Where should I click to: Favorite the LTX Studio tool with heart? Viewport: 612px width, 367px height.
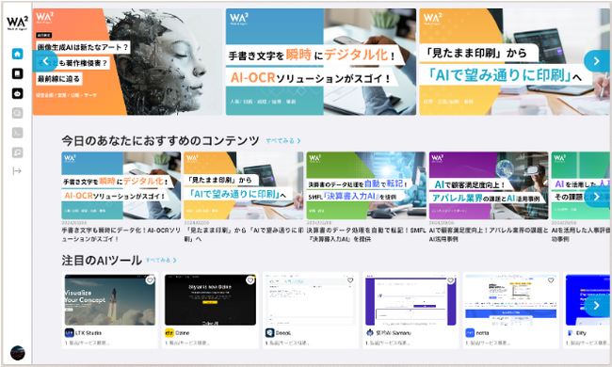[x=150, y=280]
